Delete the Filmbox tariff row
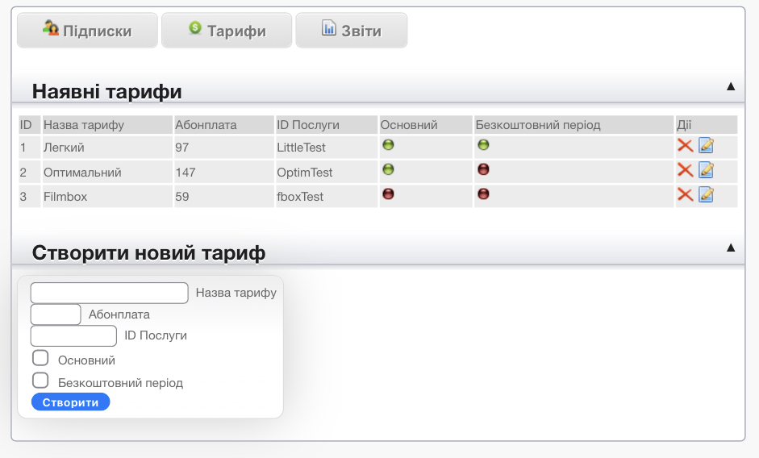The image size is (759, 458). (x=685, y=194)
